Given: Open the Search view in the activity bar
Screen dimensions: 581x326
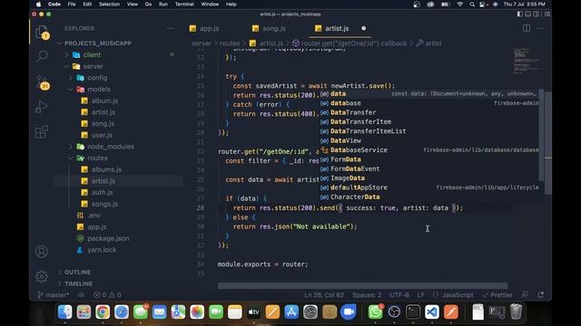Looking at the screenshot, I should [42, 56].
